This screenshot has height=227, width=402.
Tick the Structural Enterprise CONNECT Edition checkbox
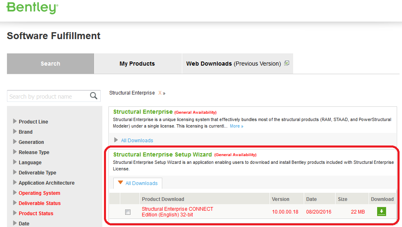(x=128, y=212)
